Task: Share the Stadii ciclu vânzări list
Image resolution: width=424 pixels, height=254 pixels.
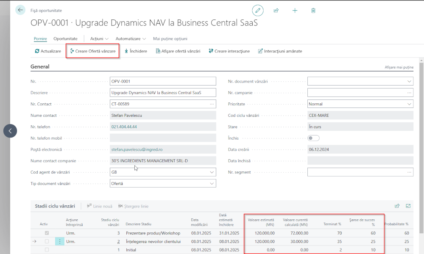Action: (x=397, y=206)
